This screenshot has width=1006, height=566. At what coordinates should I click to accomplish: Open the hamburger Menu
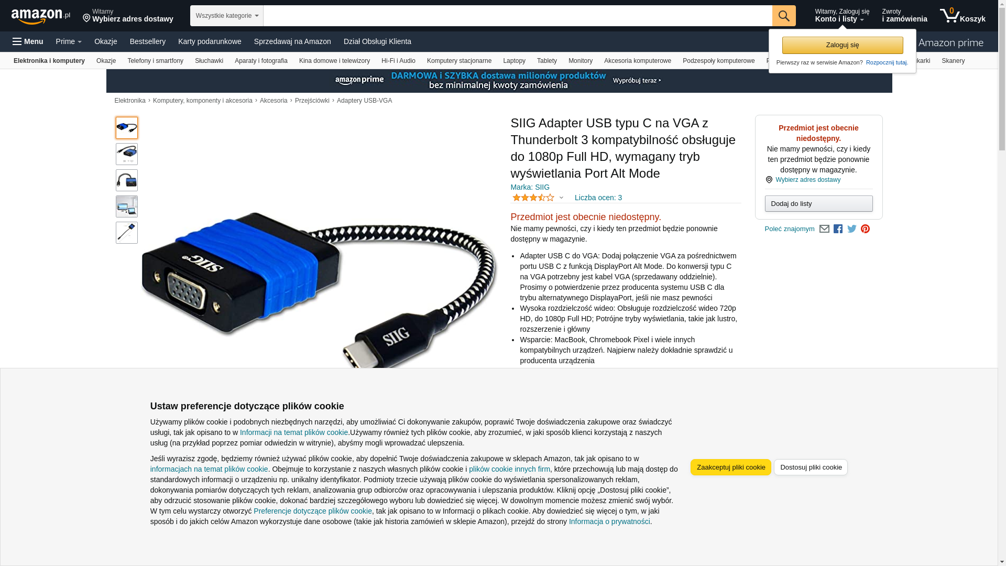tap(28, 41)
